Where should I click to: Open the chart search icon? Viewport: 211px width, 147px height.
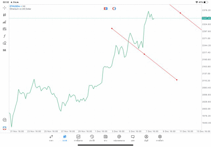(x=5, y=120)
